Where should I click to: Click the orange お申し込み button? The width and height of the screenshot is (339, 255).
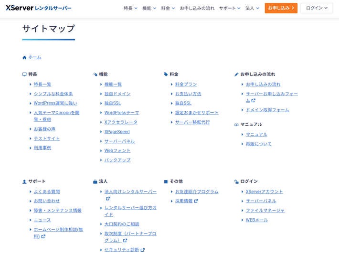click(281, 8)
